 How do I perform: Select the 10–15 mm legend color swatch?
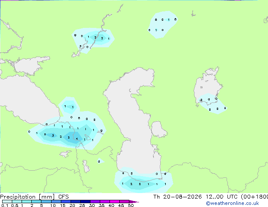[56, 202]
